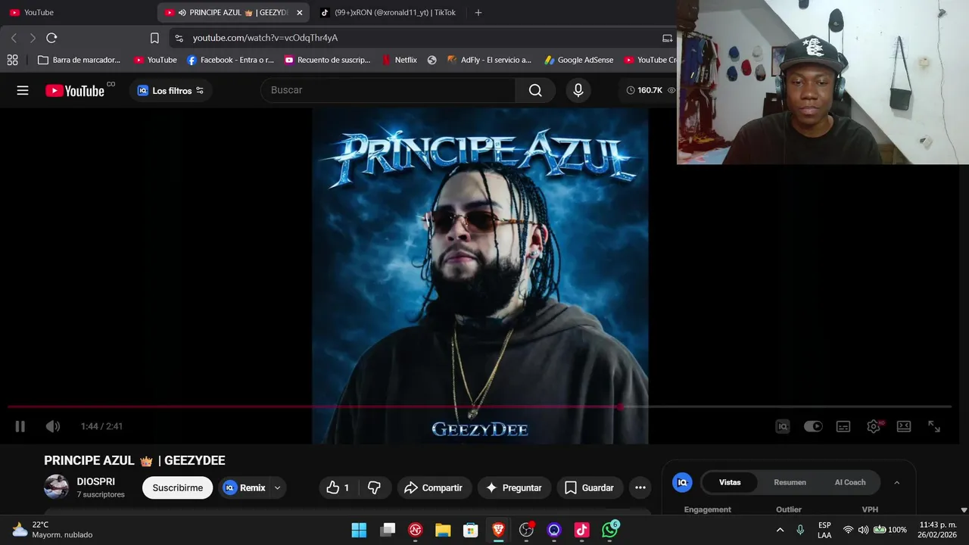Image resolution: width=969 pixels, height=545 pixels.
Task: Switch to the xRON TikTok tab
Action: click(x=388, y=12)
